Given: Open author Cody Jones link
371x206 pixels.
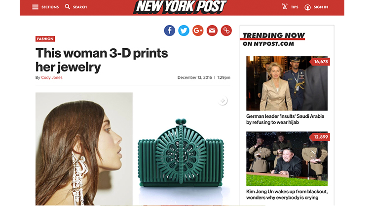Looking at the screenshot, I should (52, 77).
